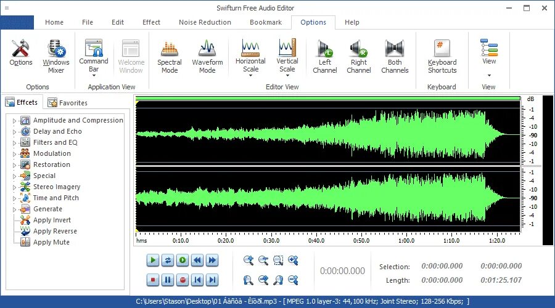Select Right Channel only
The height and width of the screenshot is (308, 555).
(358, 57)
